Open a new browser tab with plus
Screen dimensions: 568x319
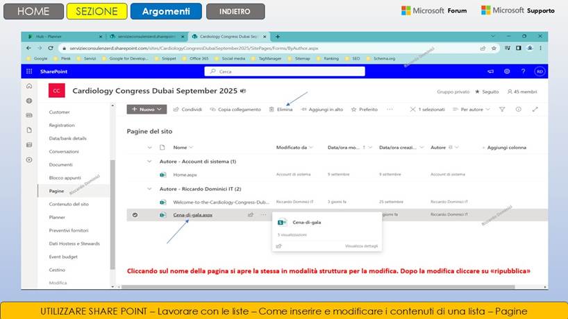278,37
